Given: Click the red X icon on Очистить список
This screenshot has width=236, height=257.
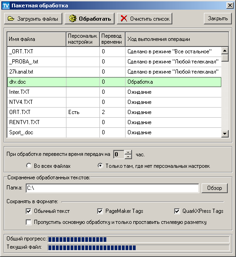Looking at the screenshot, I should [124, 18].
